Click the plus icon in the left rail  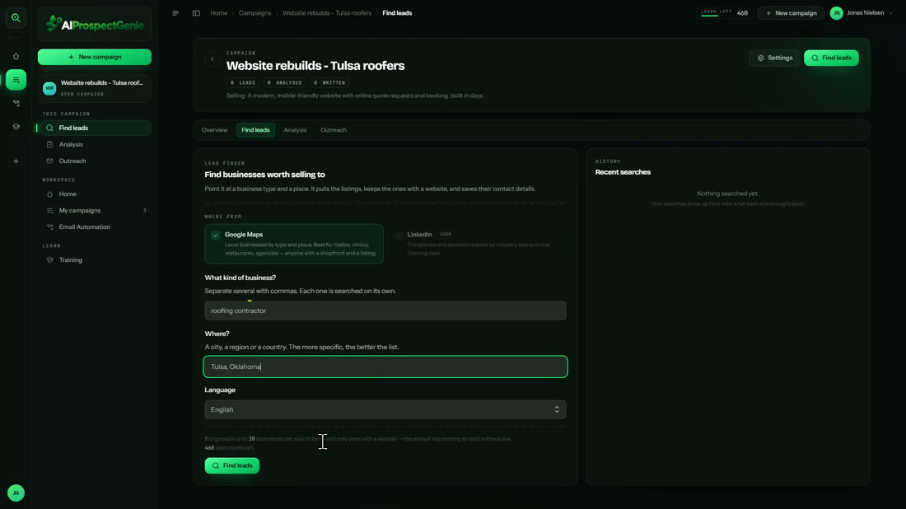(16, 161)
